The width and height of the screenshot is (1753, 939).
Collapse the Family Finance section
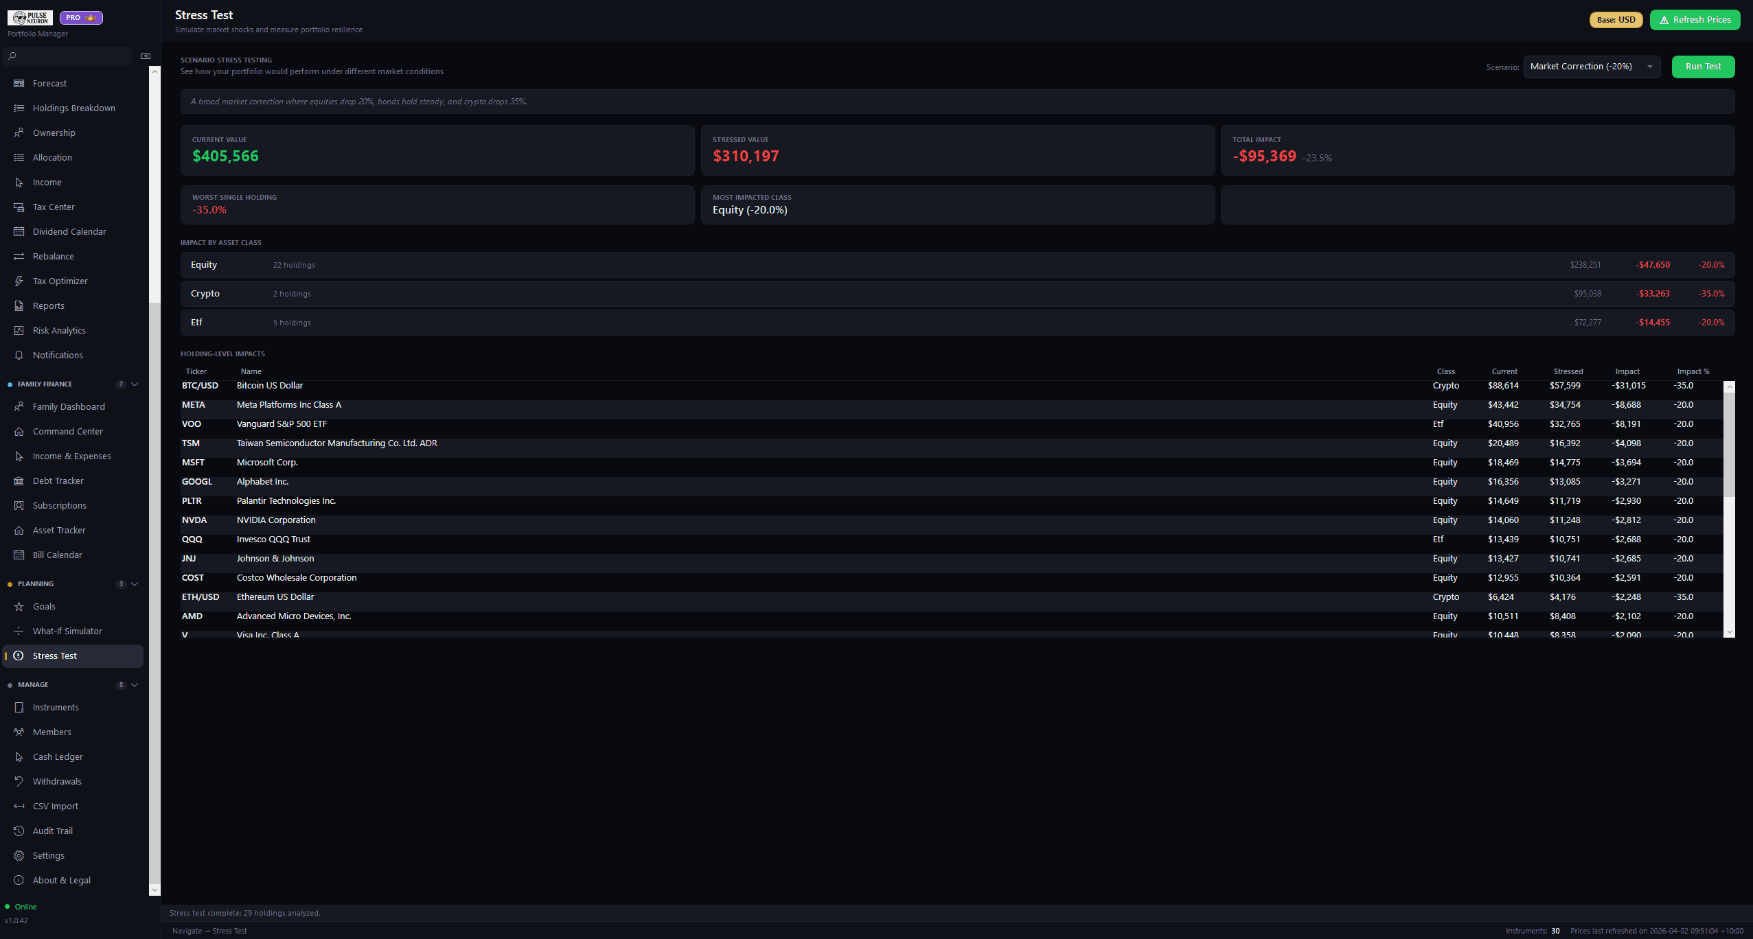[135, 384]
